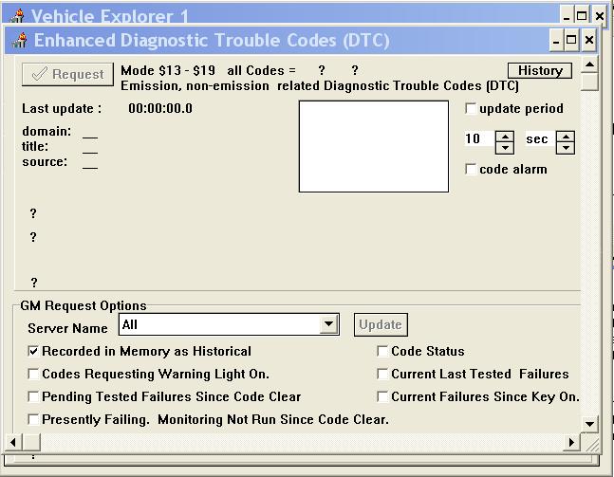614x477 pixels.
Task: Click inside the empty DTC codes list box
Action: (x=373, y=146)
